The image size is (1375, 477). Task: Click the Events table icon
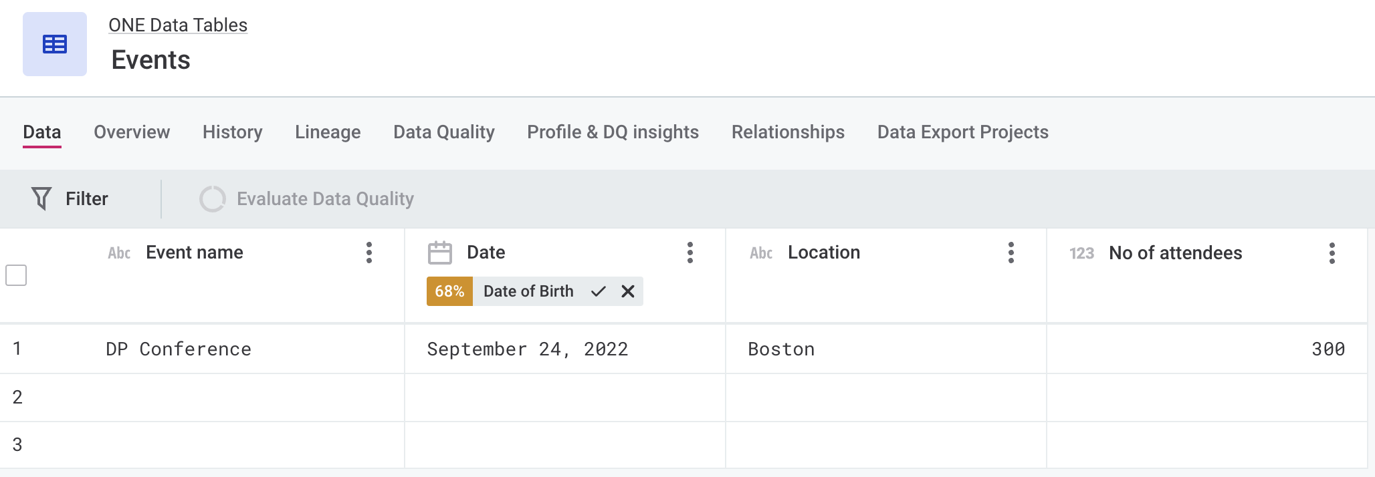(x=55, y=44)
